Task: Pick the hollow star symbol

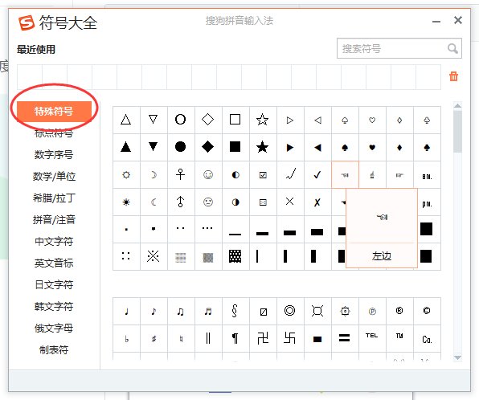Action: point(263,120)
